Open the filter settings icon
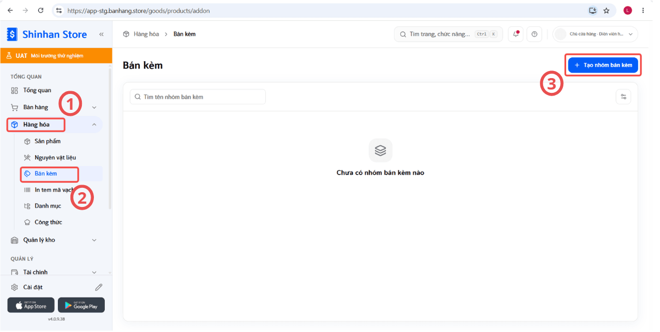The image size is (660, 332). pos(623,97)
